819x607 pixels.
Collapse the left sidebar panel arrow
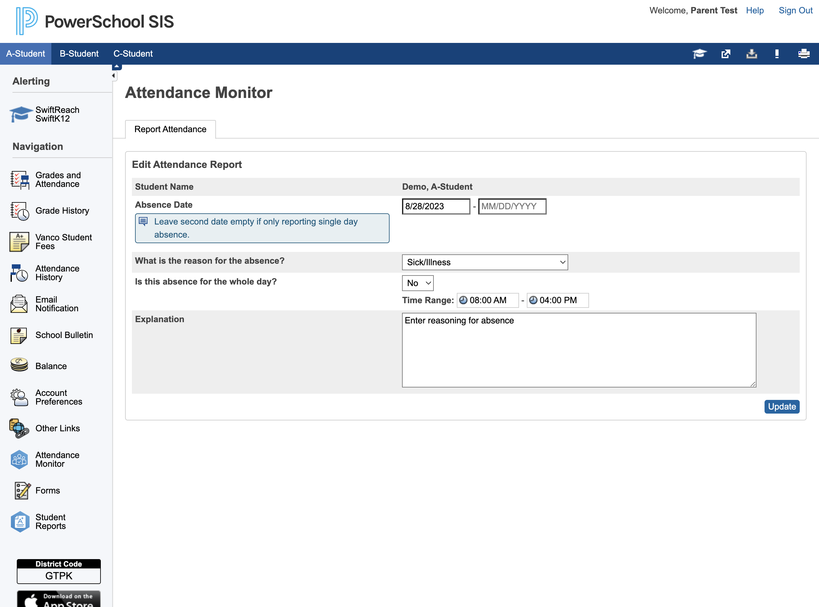[114, 76]
